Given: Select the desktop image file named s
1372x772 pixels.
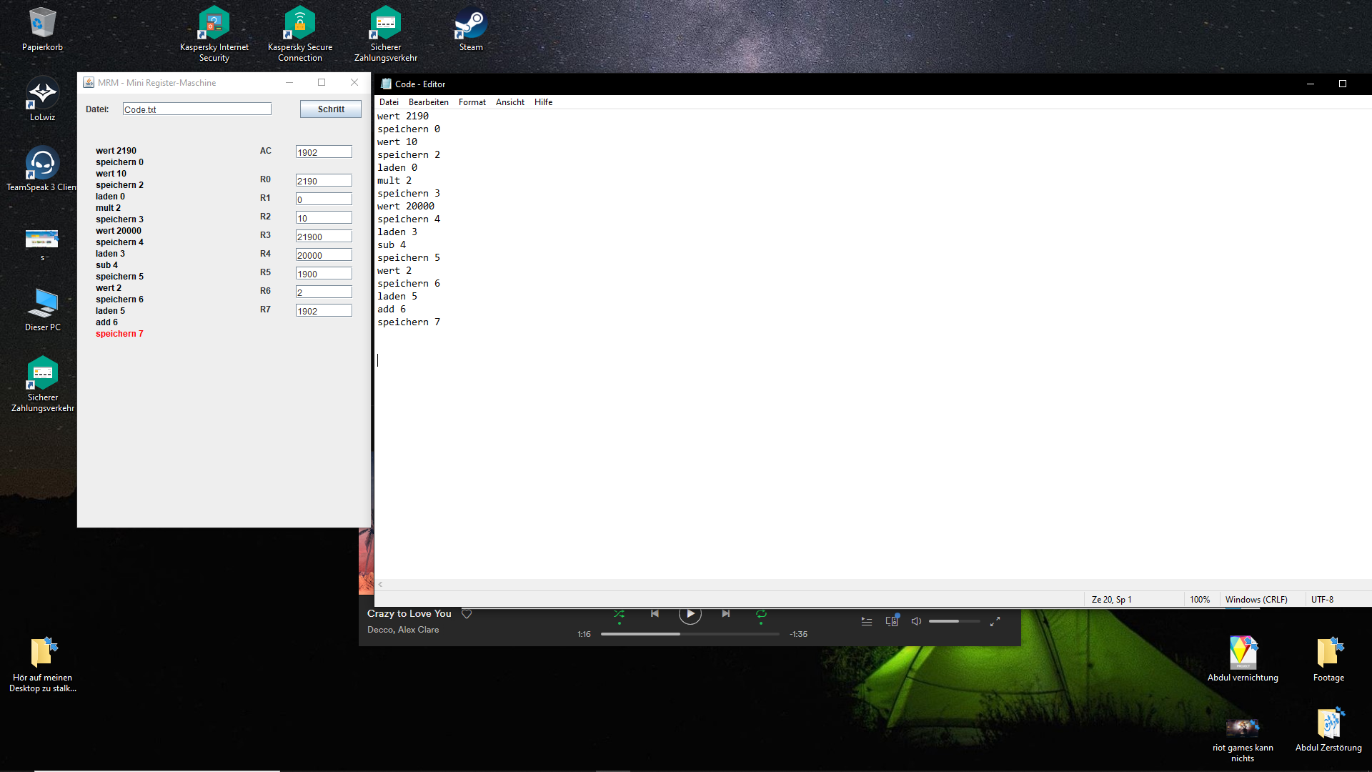Looking at the screenshot, I should pos(42,245).
